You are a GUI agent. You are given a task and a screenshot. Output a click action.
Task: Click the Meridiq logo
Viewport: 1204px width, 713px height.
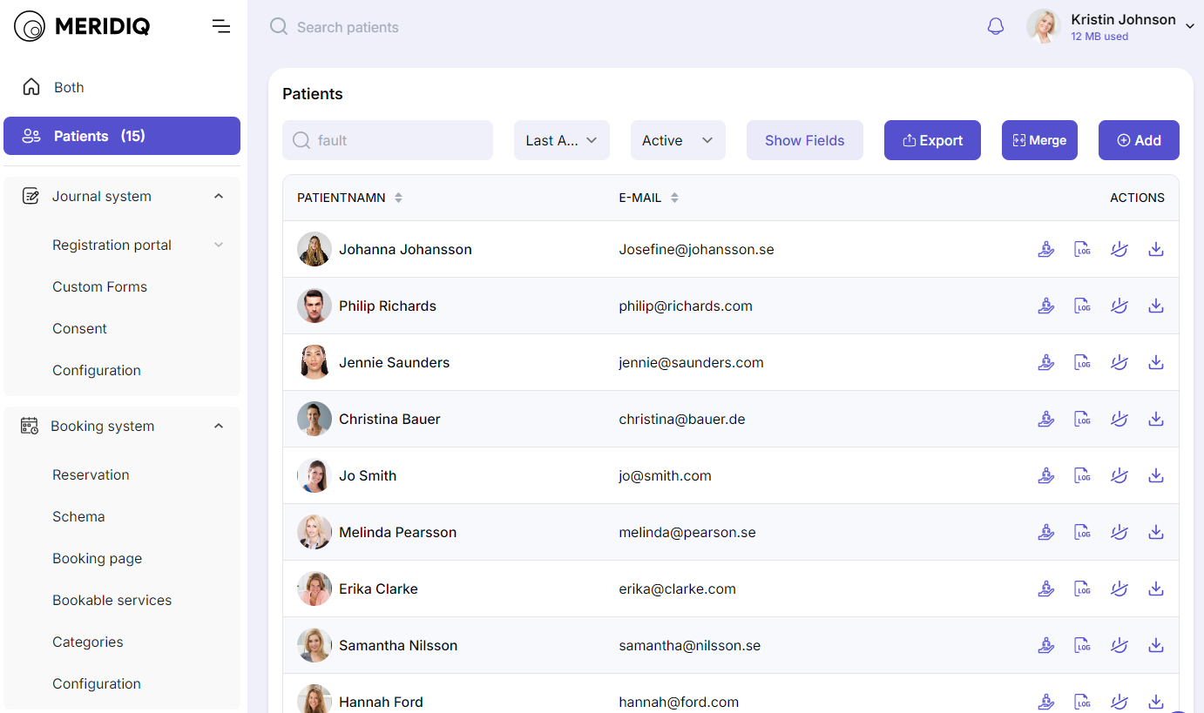click(x=83, y=27)
